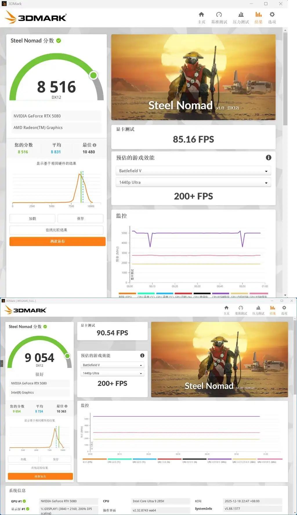Click the green check next to 显示屏 #1
This screenshot has height=515, width=297.
click(x=28, y=509)
